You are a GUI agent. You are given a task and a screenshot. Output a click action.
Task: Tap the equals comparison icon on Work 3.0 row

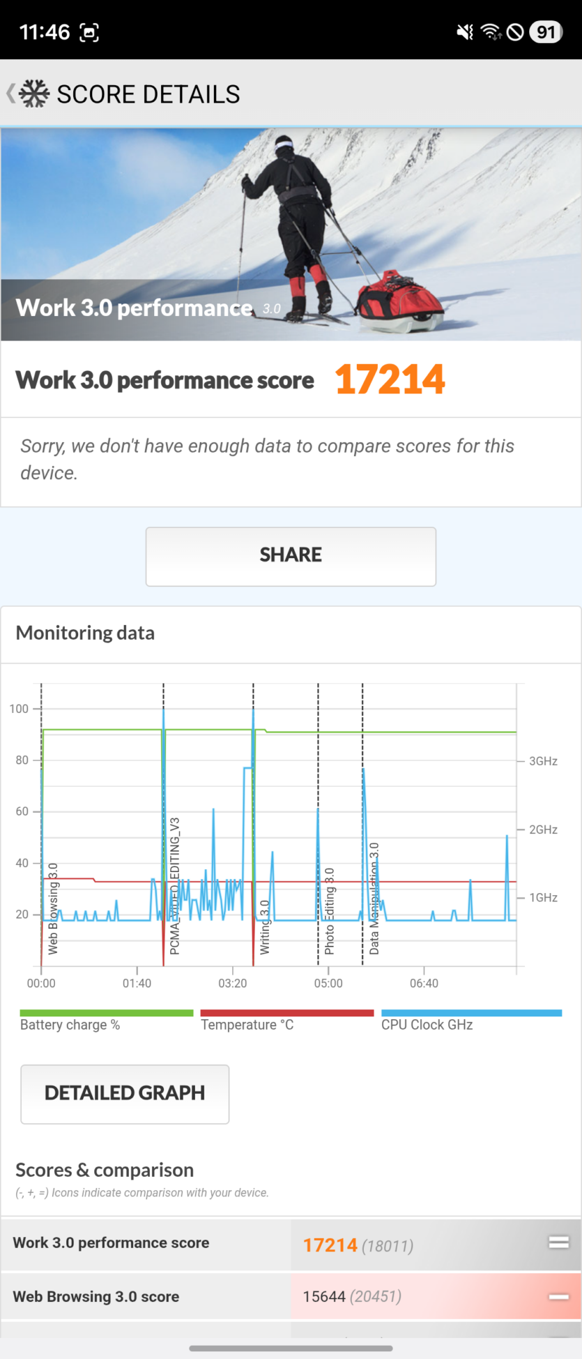pos(558,1242)
